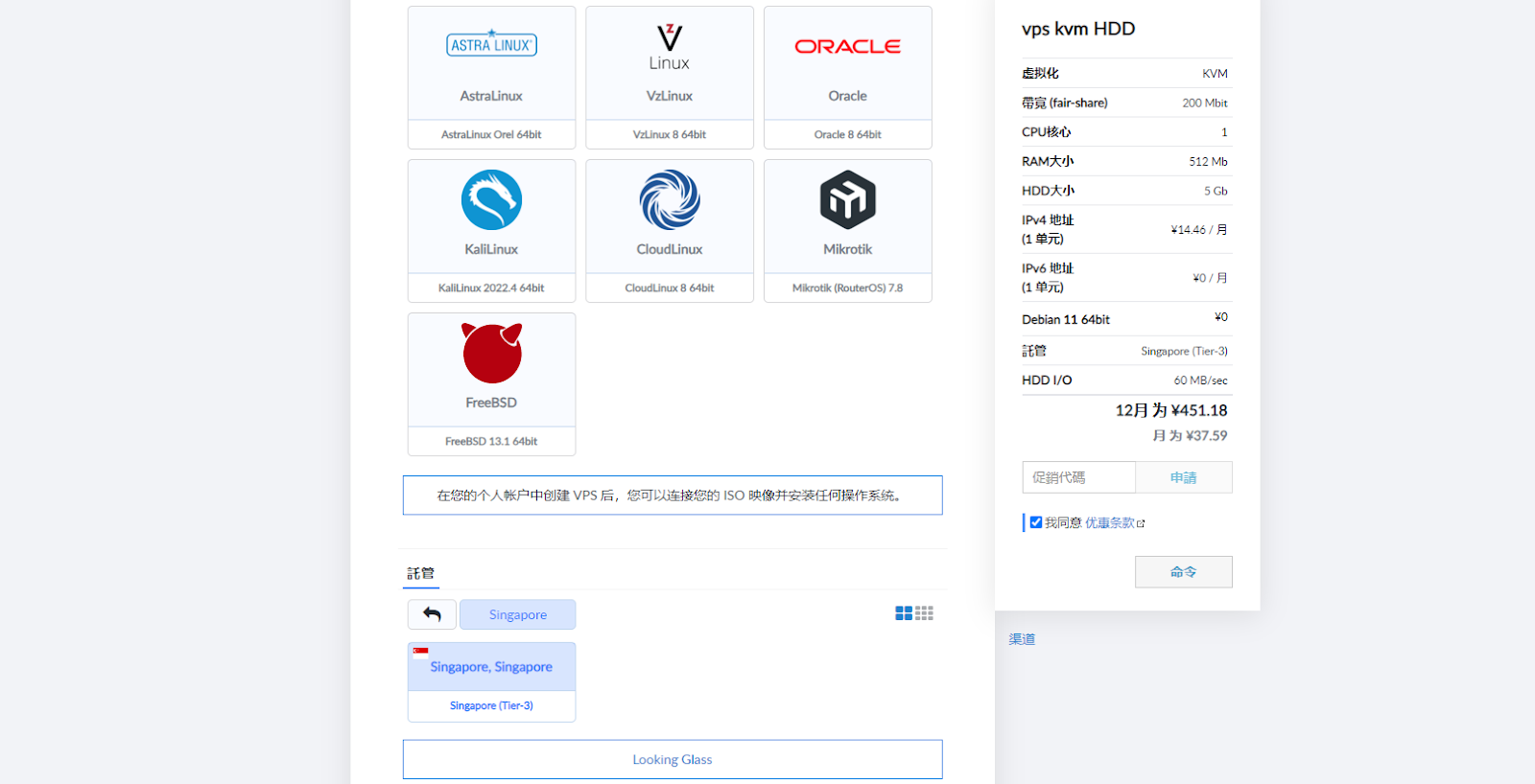Viewport: 1535px width, 784px height.
Task: Pick the Oracle logo icon
Action: pyautogui.click(x=847, y=46)
